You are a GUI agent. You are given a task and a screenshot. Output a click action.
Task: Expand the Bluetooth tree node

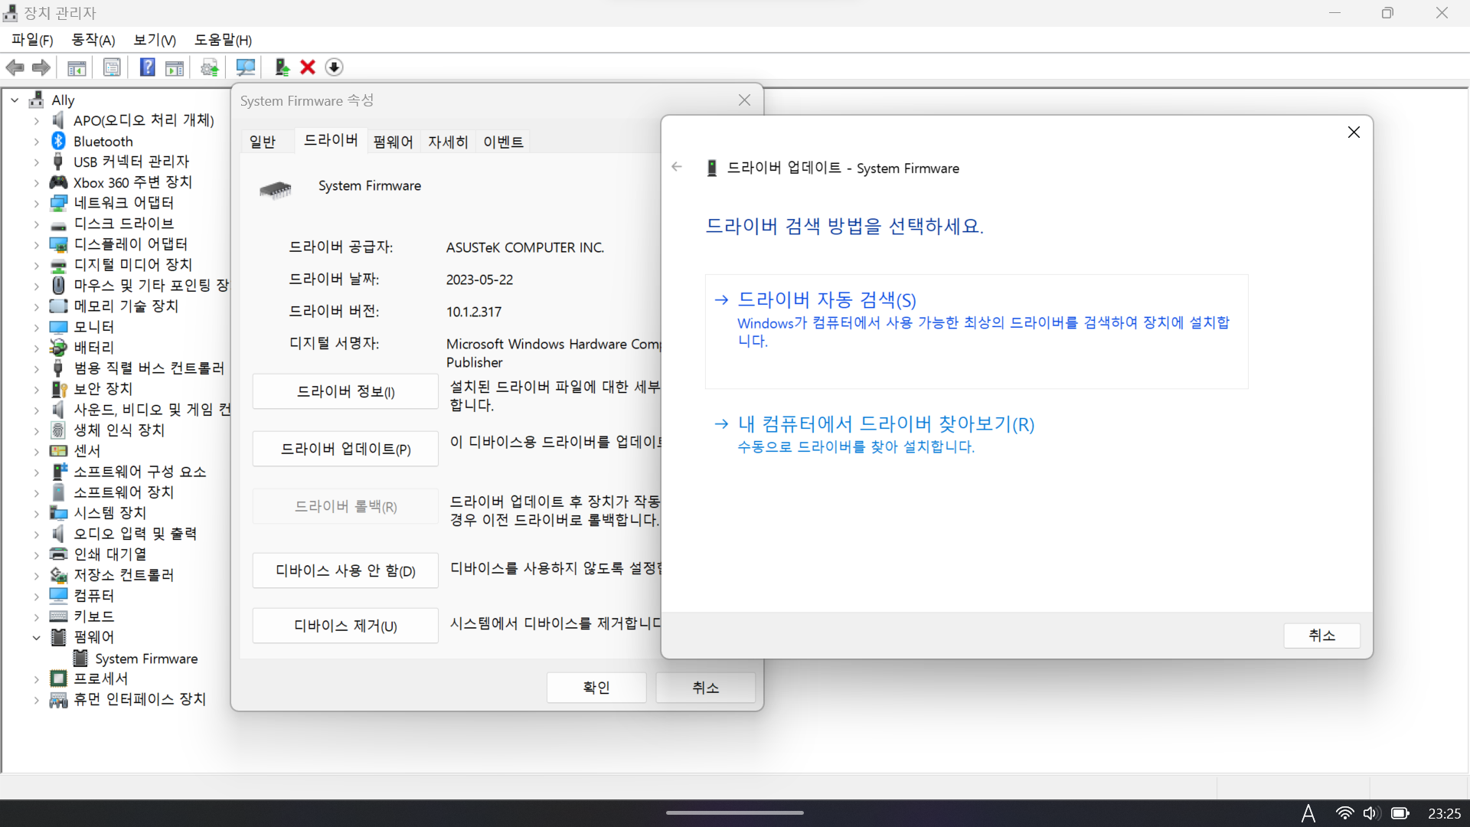click(36, 142)
